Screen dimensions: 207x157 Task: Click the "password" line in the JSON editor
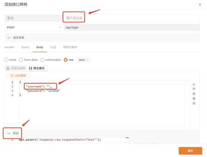coord(43,91)
